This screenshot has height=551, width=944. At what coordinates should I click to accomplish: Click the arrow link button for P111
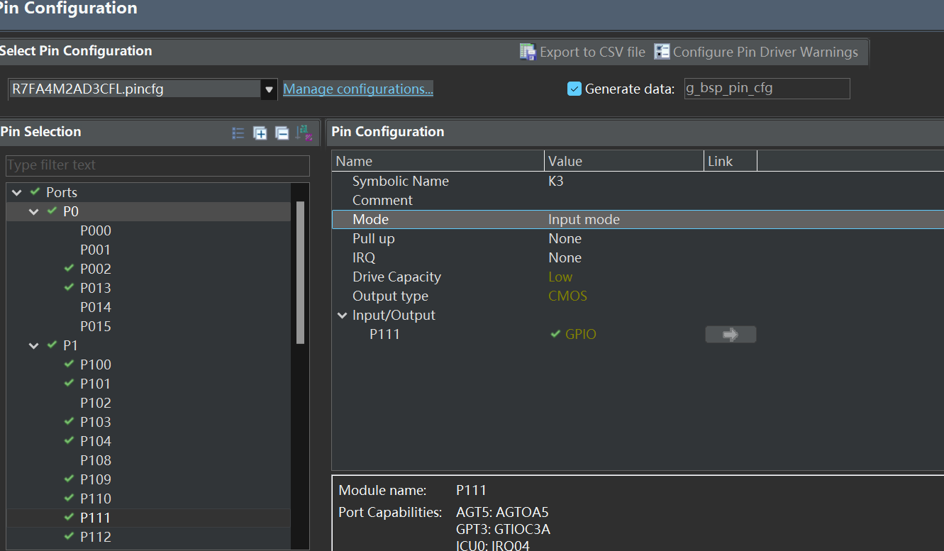(731, 335)
